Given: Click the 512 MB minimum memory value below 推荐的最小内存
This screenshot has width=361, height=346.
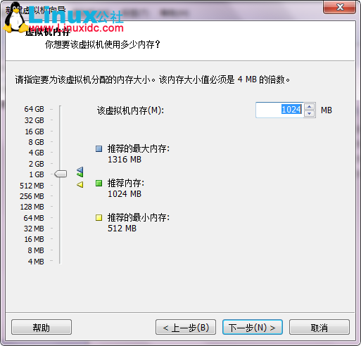Looking at the screenshot, I should tap(122, 229).
